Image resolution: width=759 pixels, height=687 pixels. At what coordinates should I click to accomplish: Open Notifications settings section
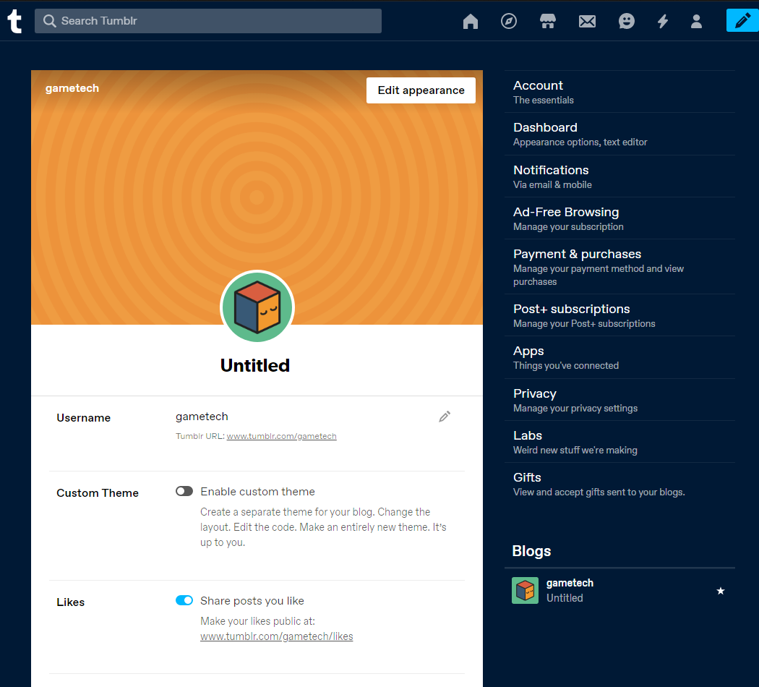tap(619, 176)
